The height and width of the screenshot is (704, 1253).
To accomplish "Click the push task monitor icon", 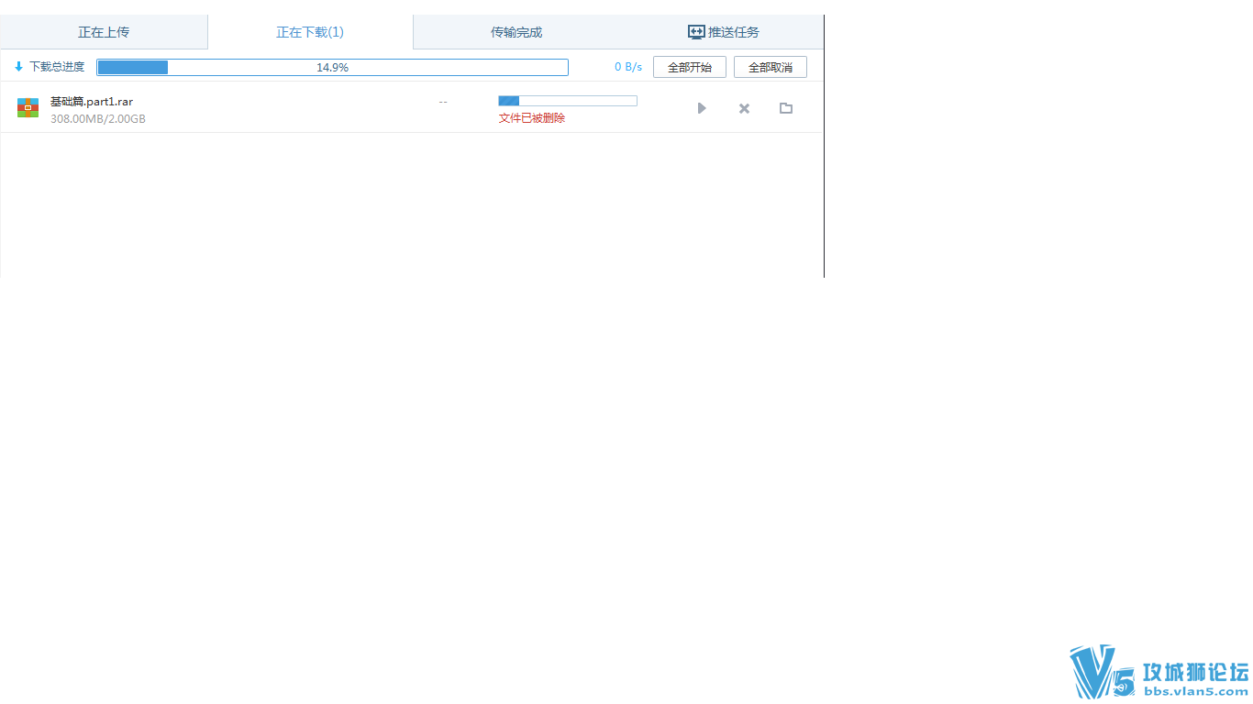I will click(x=696, y=32).
